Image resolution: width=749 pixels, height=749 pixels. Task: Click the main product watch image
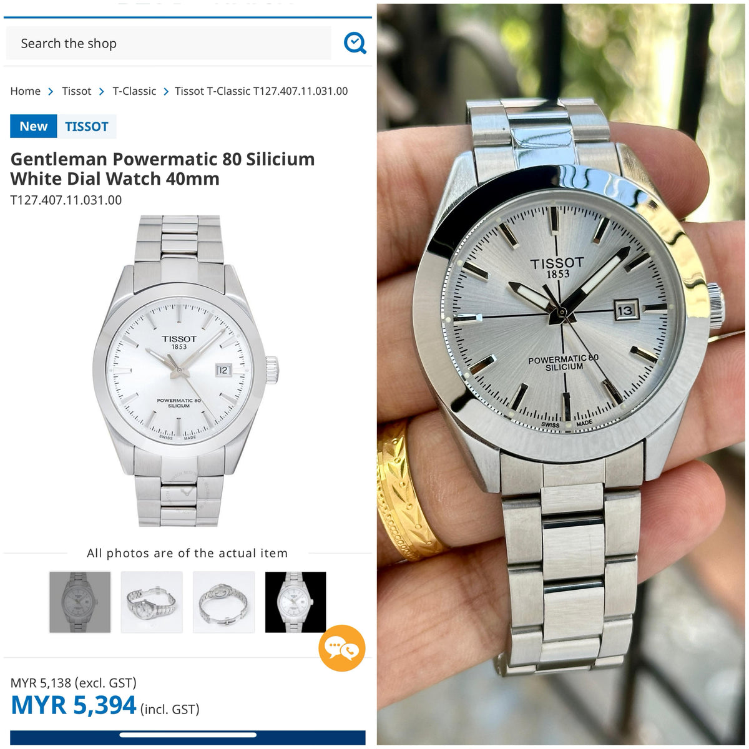[x=186, y=371]
